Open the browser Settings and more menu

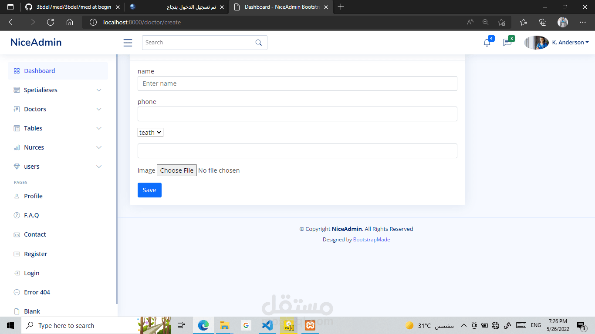[583, 22]
